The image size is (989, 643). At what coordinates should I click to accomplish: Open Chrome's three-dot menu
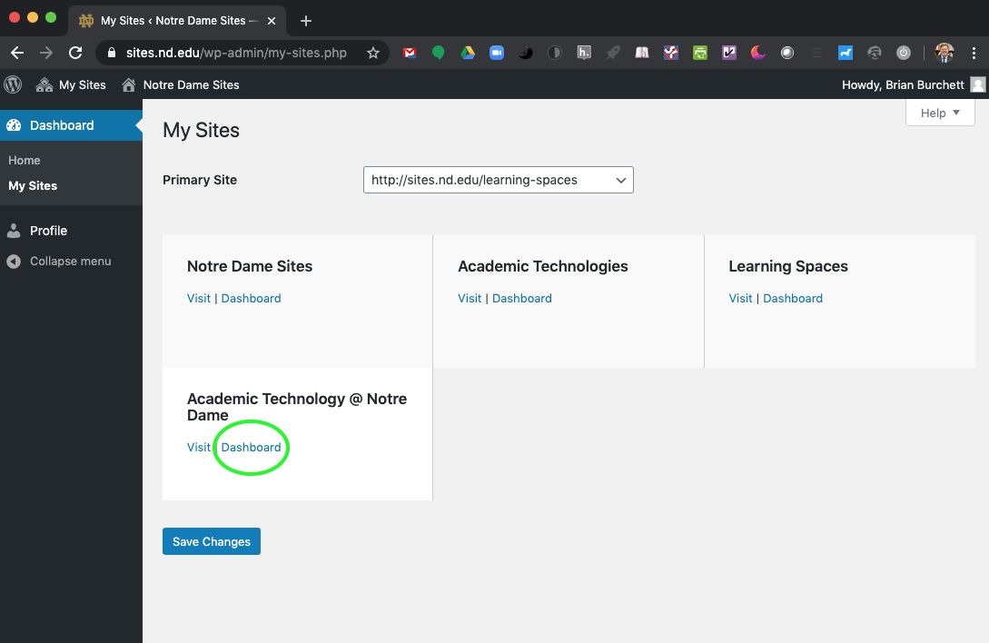coord(973,53)
